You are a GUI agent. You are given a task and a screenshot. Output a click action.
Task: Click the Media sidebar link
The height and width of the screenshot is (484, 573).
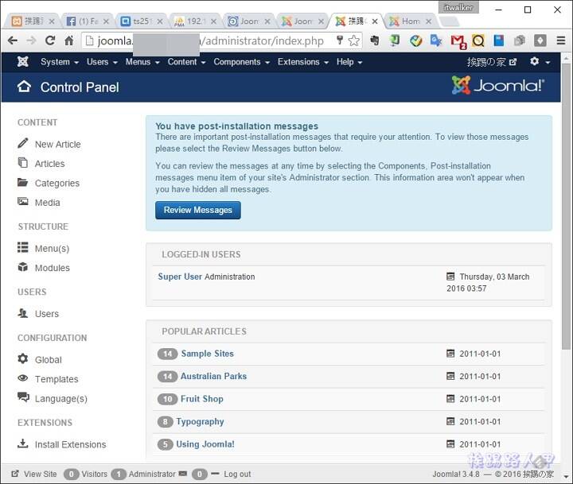[48, 202]
